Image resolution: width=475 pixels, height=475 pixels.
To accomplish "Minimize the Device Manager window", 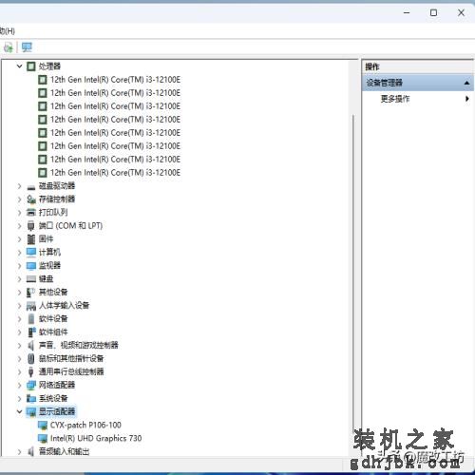I will point(407,12).
